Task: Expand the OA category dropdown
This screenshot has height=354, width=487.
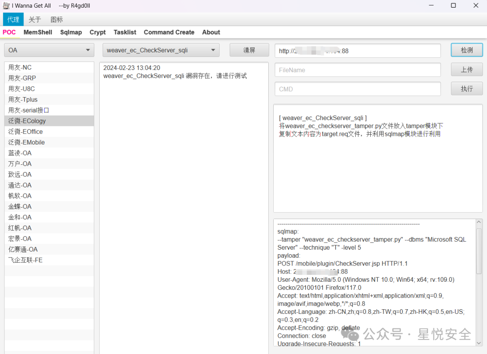Action: 49,50
